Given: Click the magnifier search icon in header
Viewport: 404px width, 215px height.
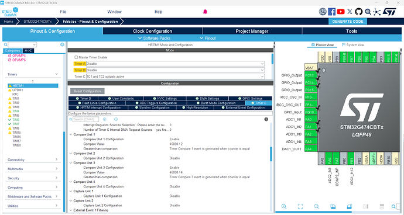Looking at the screenshot, I should tap(368, 12).
